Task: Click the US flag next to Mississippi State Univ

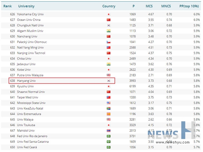Action: (108, 103)
